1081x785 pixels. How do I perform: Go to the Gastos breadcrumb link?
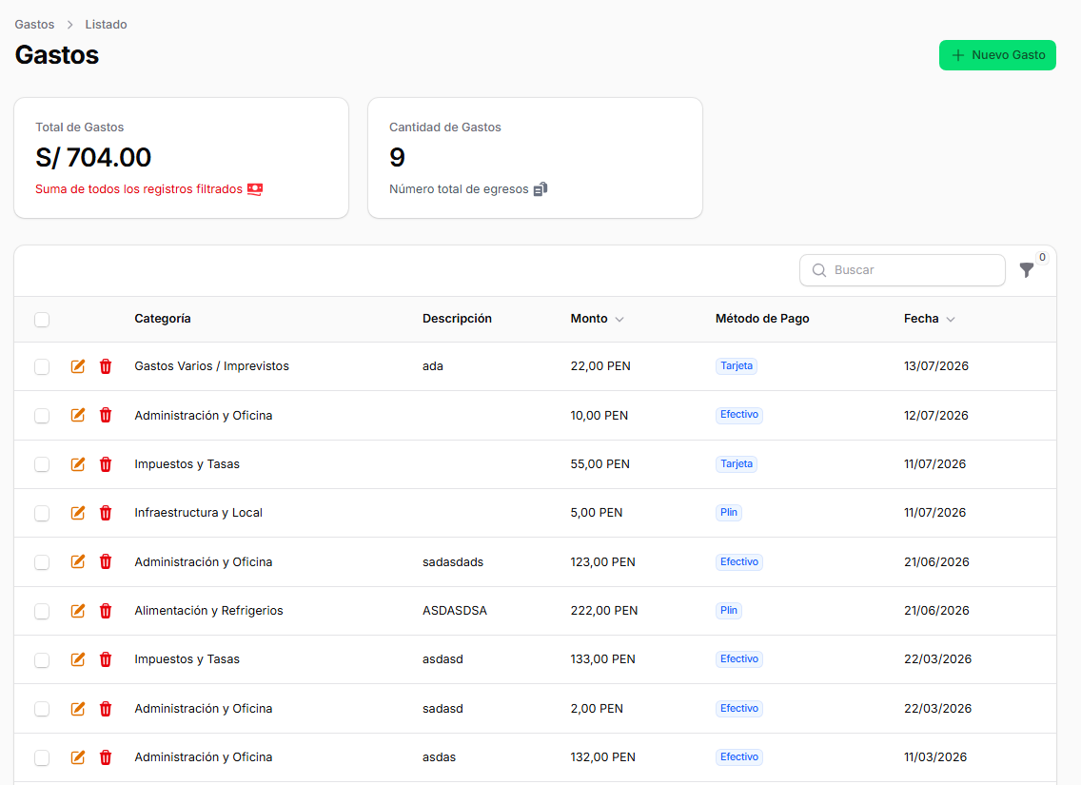click(34, 24)
